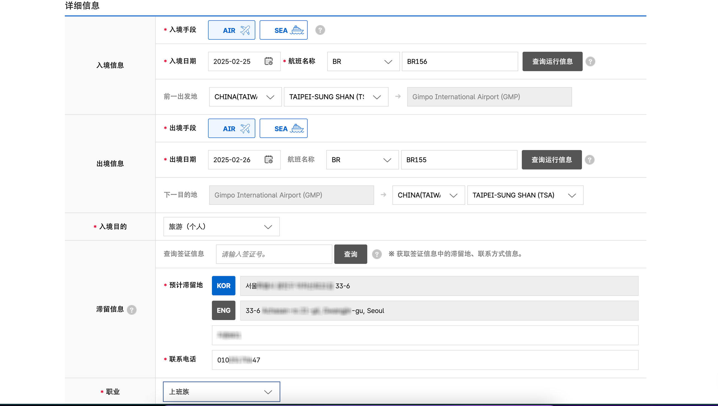Open 入境目的 travel purpose dropdown
The height and width of the screenshot is (406, 718).
click(x=221, y=226)
